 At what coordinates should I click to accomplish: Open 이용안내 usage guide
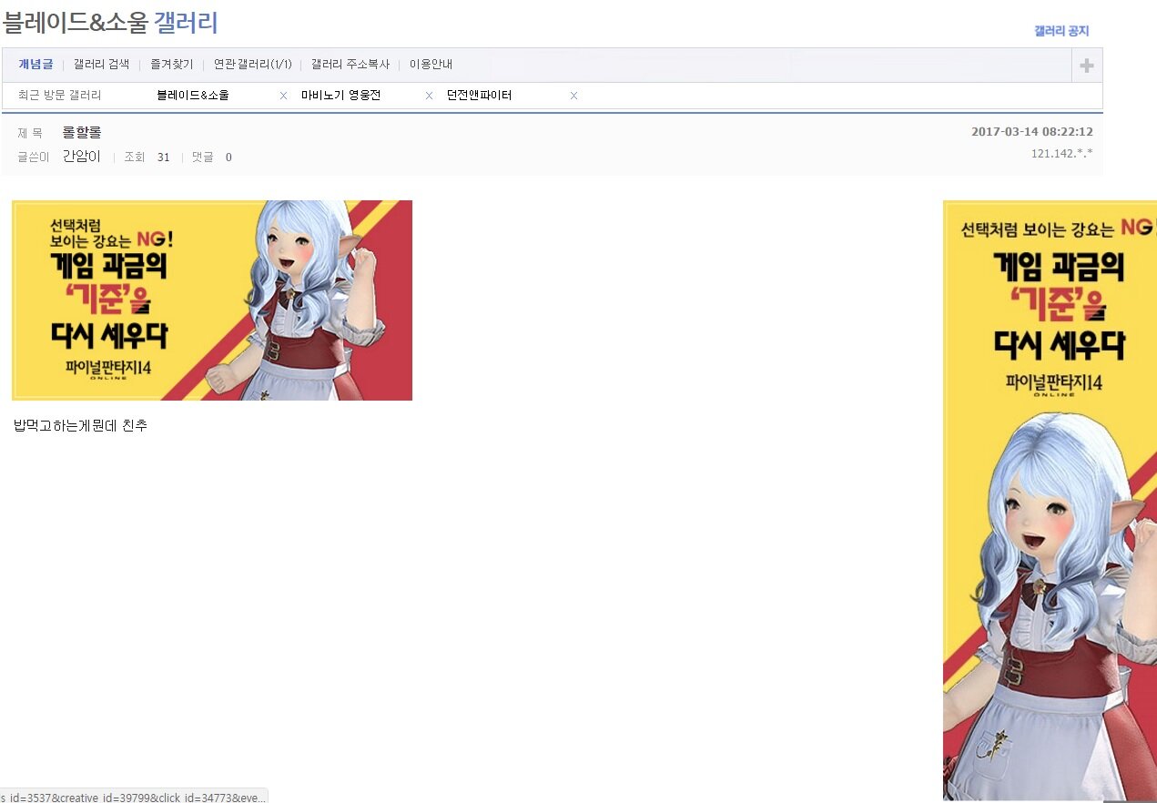point(431,65)
